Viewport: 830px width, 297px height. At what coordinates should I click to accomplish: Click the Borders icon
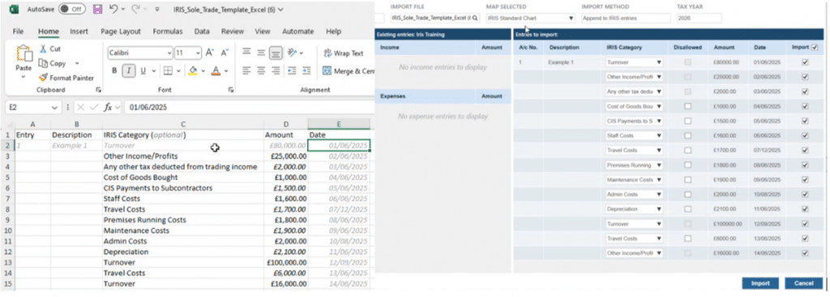coord(167,71)
